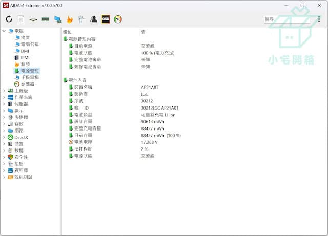Image resolution: width=328 pixels, height=236 pixels.
Task: Select the 資料庫 database node
Action: [21, 170]
